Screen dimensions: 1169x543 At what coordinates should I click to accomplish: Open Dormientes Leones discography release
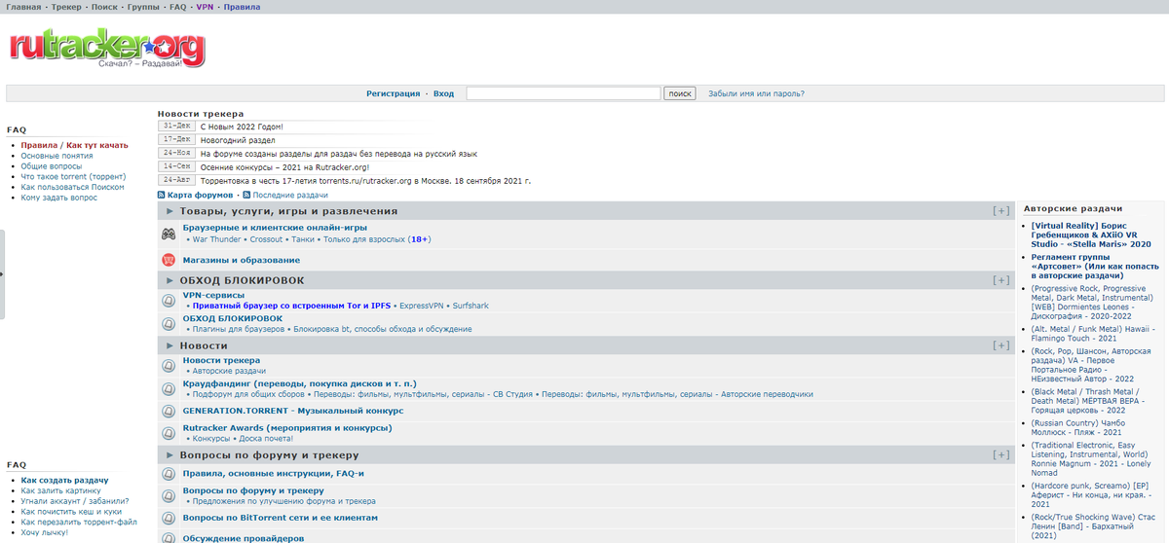pyautogui.click(x=1091, y=303)
